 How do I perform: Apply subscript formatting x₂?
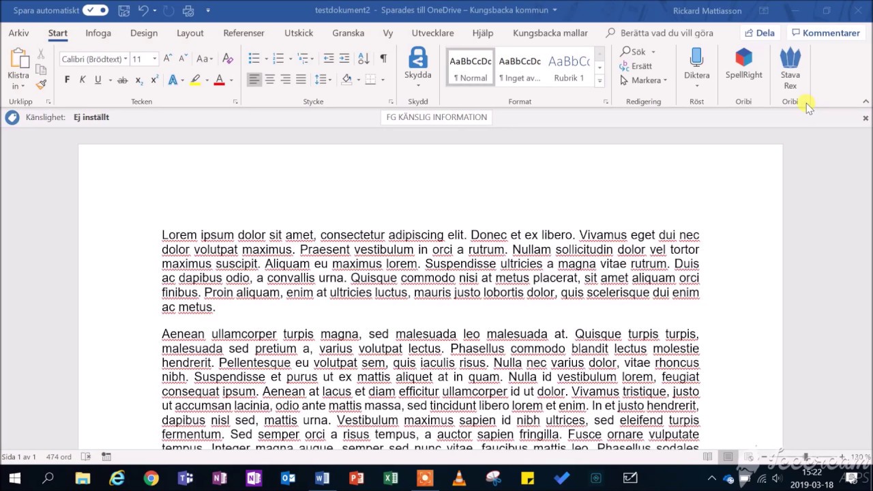(138, 80)
